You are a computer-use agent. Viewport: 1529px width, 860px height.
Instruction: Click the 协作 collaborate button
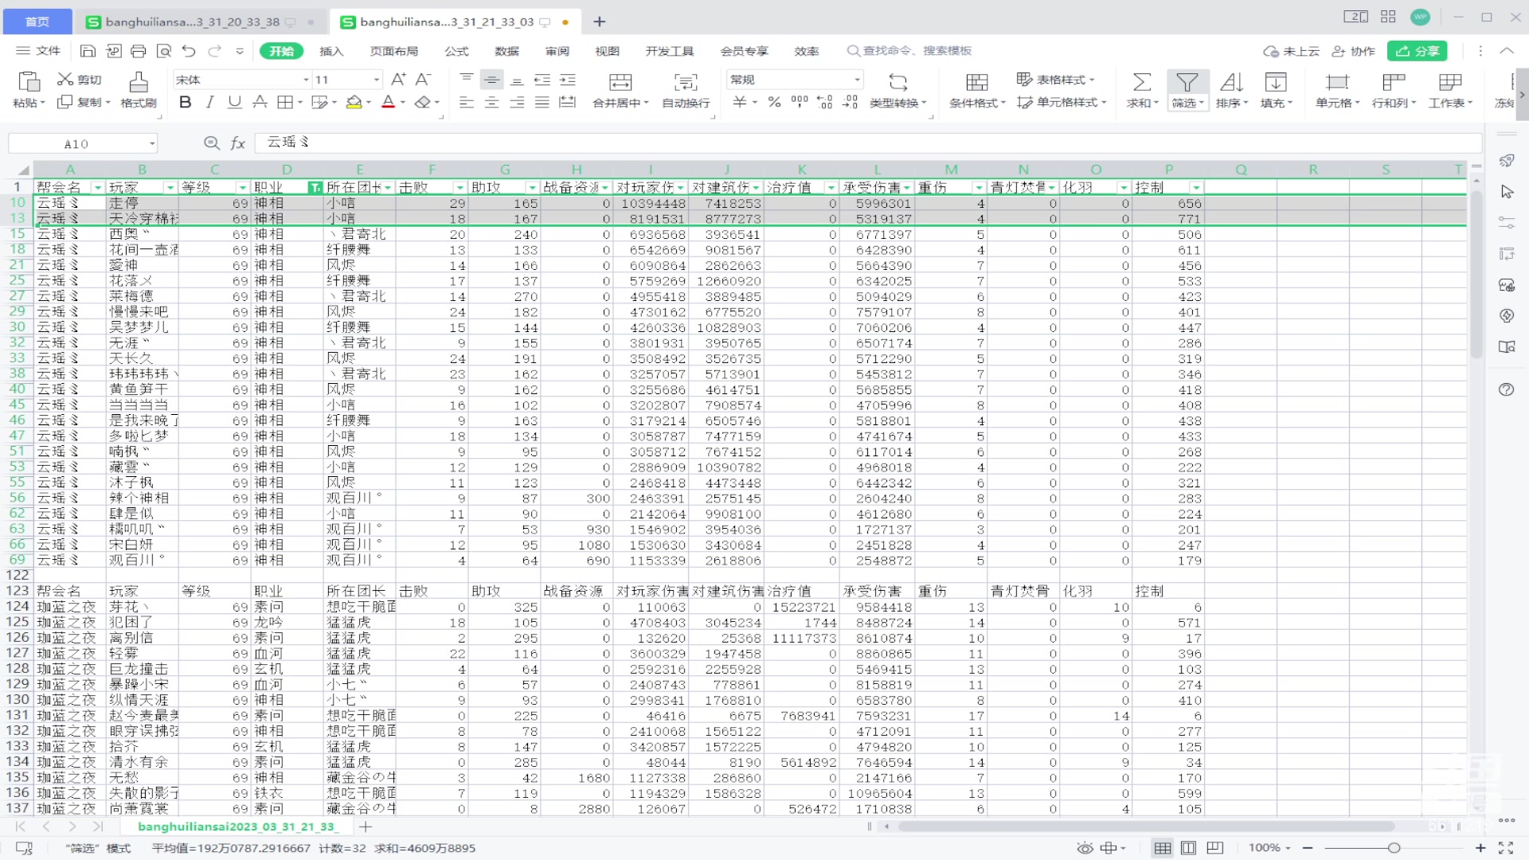(1354, 51)
